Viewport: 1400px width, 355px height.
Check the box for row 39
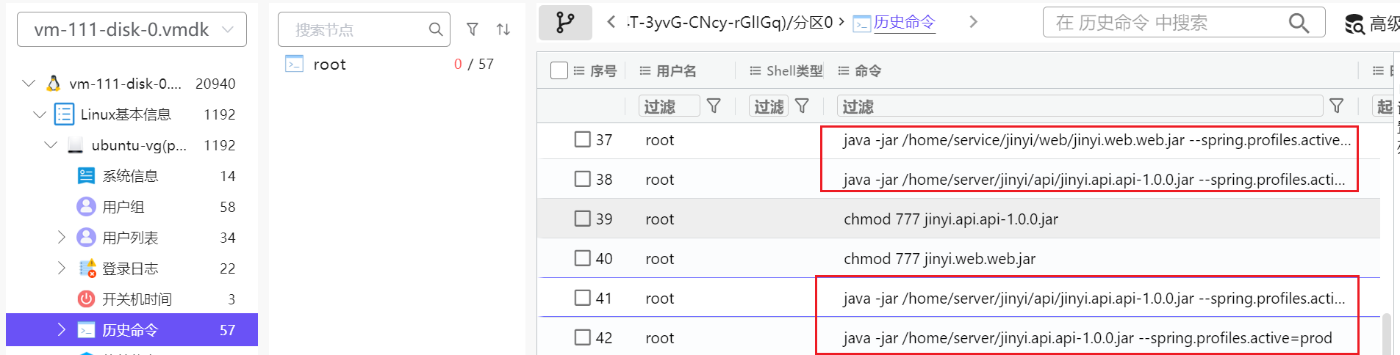tap(583, 219)
